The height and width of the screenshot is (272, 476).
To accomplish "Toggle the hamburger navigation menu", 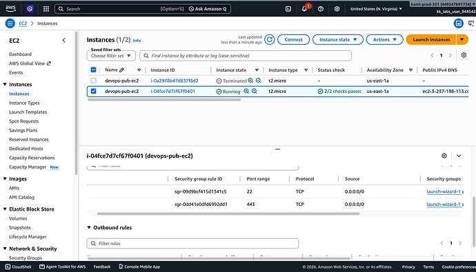I will 10,23.
